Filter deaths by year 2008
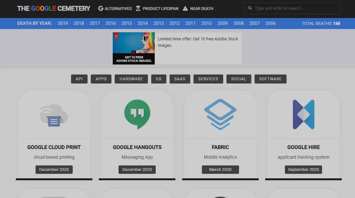 point(238,23)
